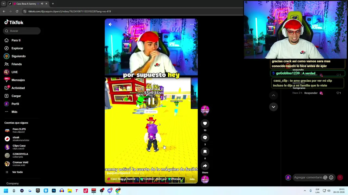The width and height of the screenshot is (348, 195).
Task: Open Clips Caoz followed account
Action: 19,147
